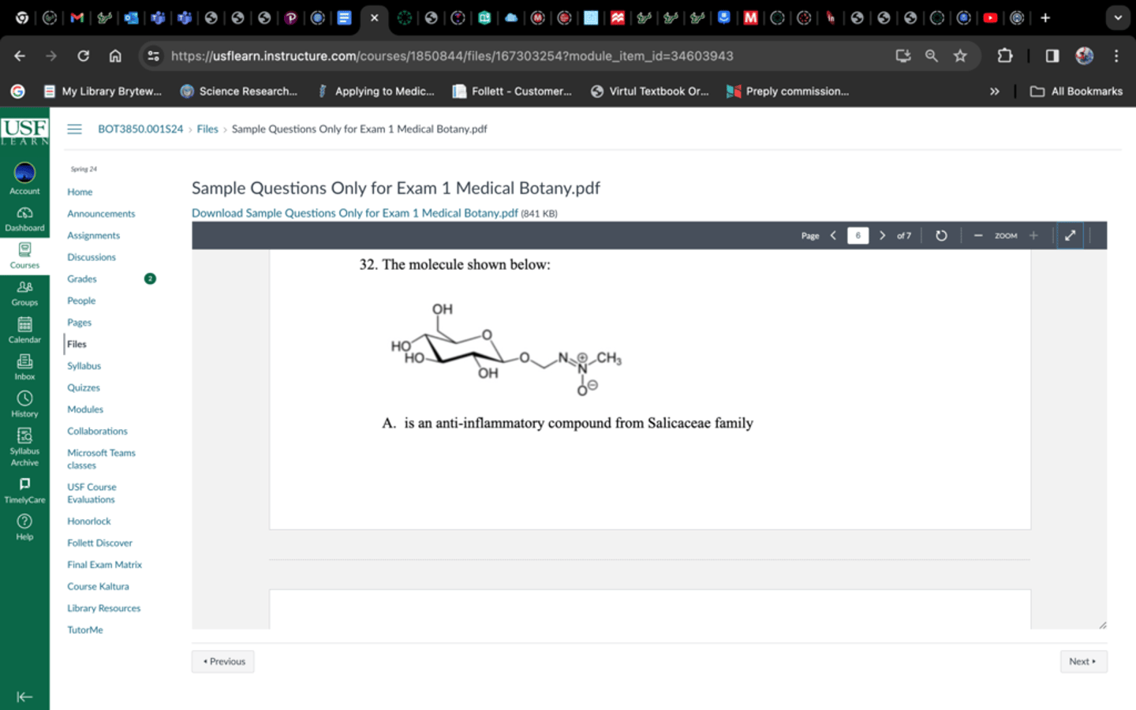Image resolution: width=1136 pixels, height=710 pixels.
Task: Open the Home course menu item
Action: point(80,192)
